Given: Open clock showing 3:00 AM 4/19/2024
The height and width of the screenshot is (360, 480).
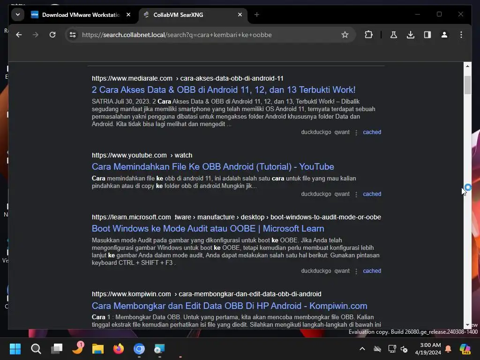Looking at the screenshot, I should [427, 349].
